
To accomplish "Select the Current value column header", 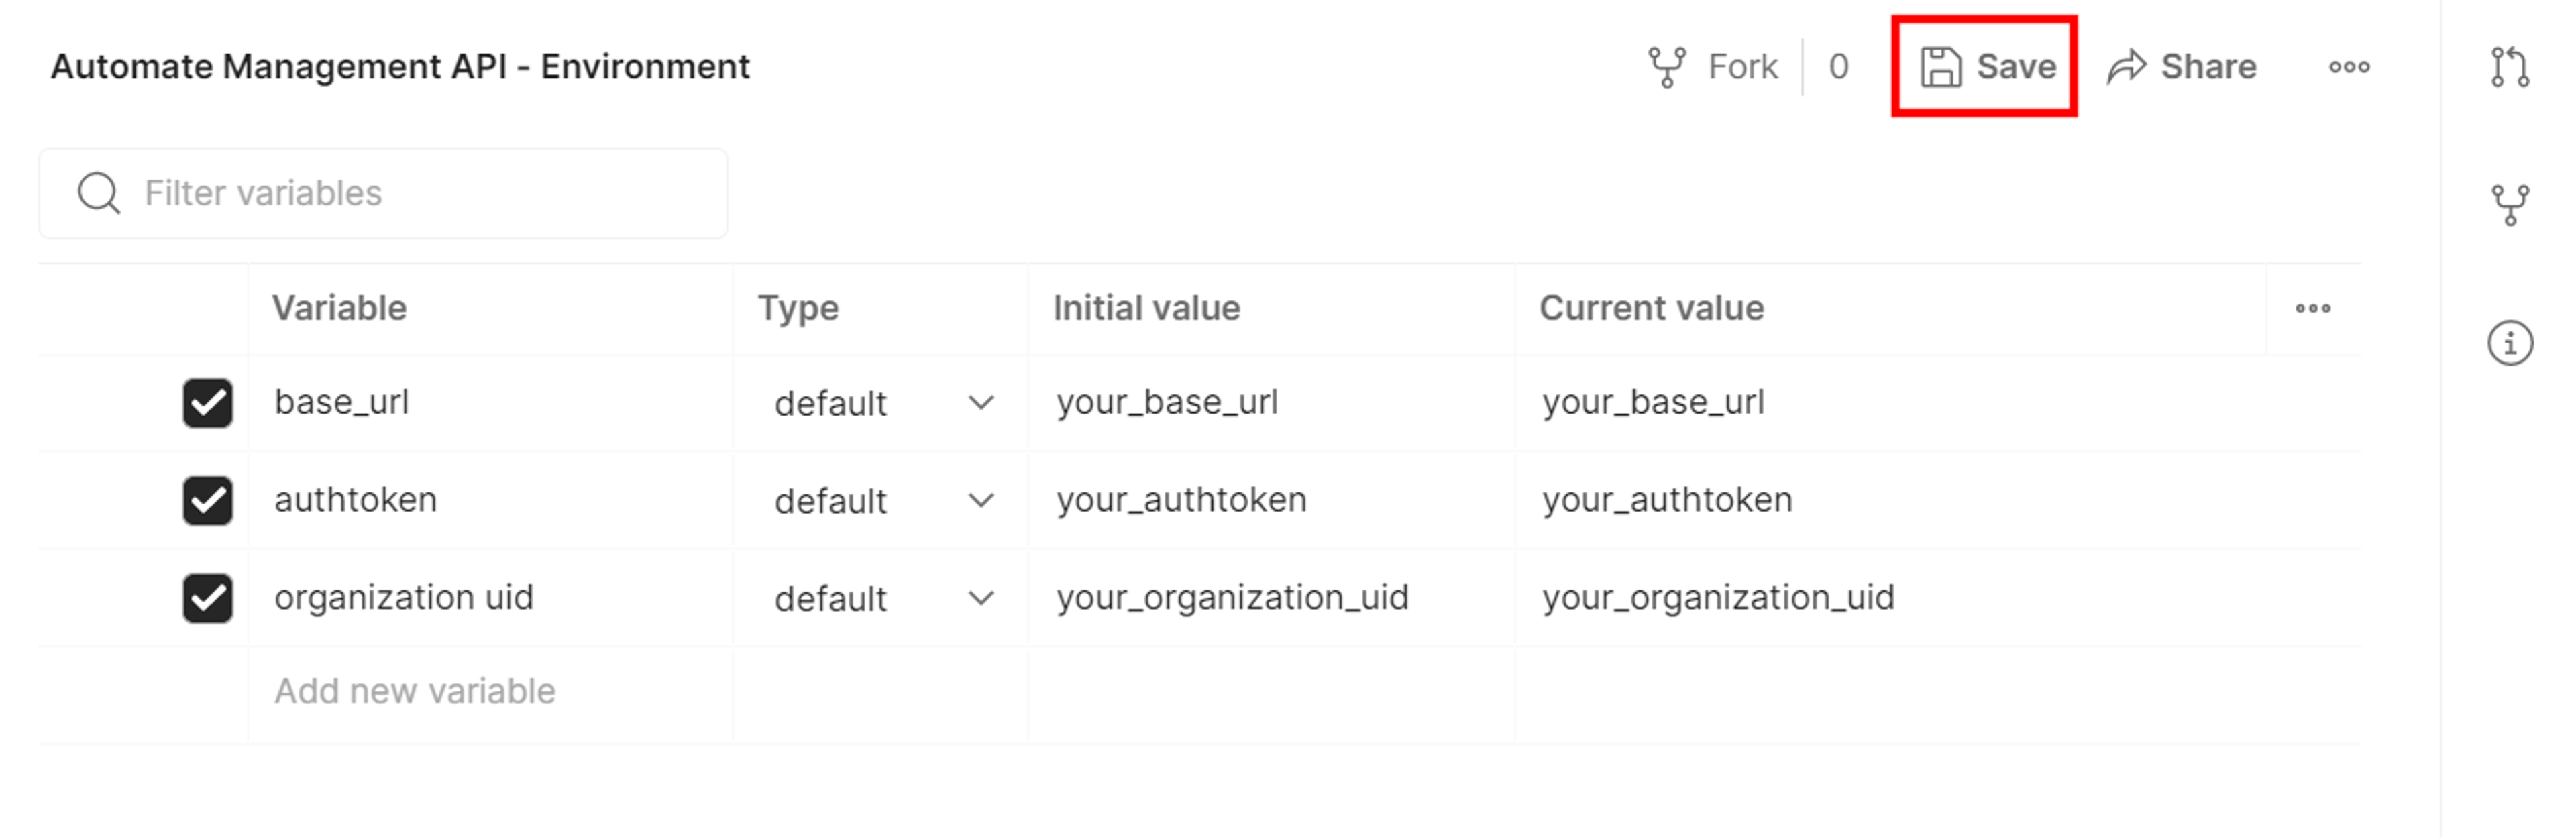I will pyautogui.click(x=1651, y=308).
